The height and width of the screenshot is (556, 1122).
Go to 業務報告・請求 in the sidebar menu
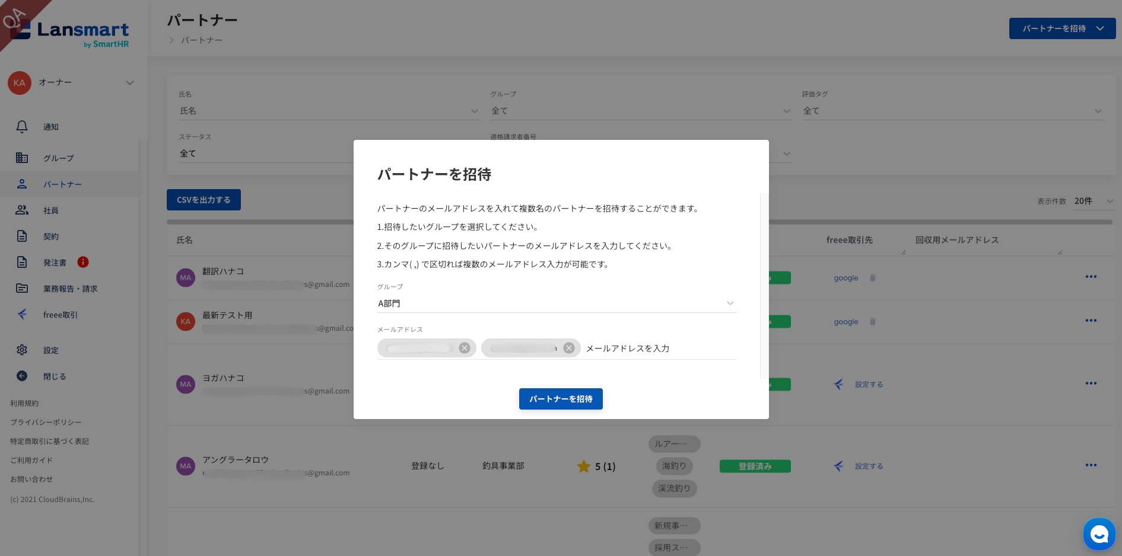click(x=70, y=289)
